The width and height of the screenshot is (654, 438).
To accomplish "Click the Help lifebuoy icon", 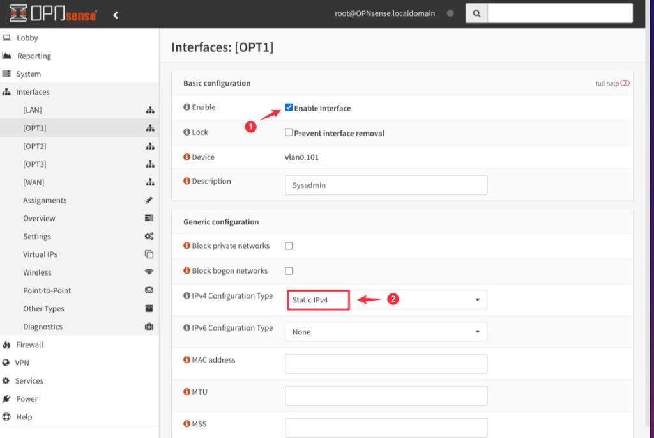I will 6,417.
